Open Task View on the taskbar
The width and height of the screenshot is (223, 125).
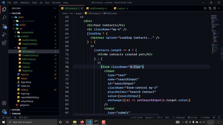pyautogui.click(x=67, y=122)
